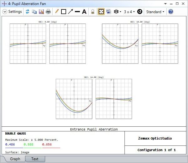Click the OBJ: 10.00 (deg) label
Image resolution: width=188 pixels, height=163 pixels.
[x=140, y=22]
